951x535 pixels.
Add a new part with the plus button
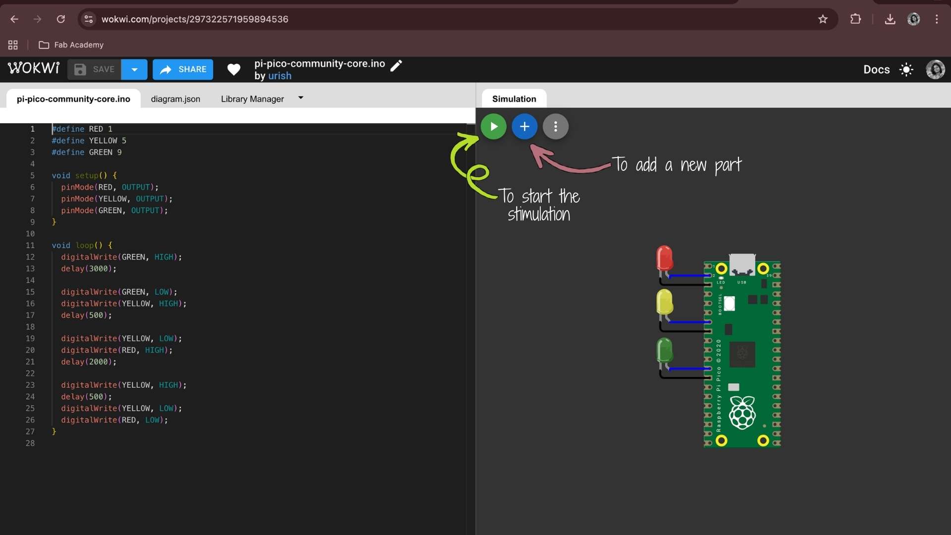tap(525, 127)
